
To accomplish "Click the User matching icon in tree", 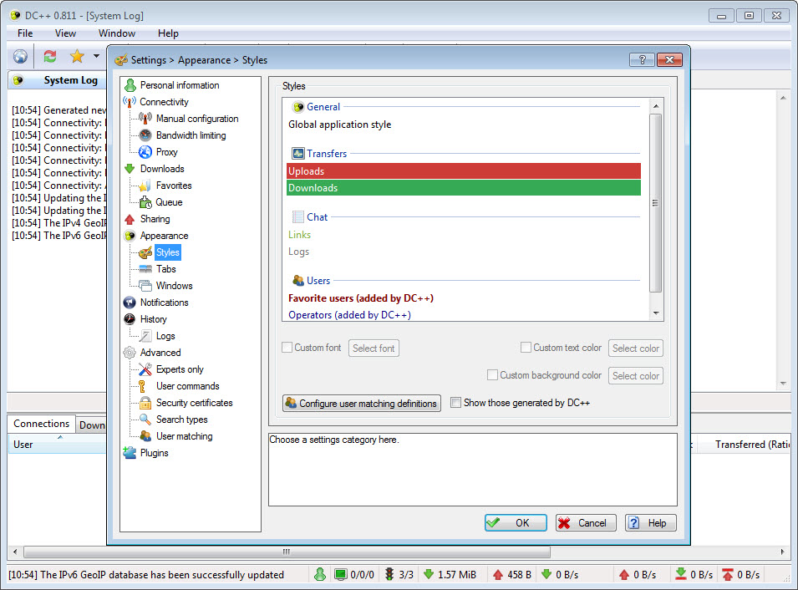I will coord(145,436).
